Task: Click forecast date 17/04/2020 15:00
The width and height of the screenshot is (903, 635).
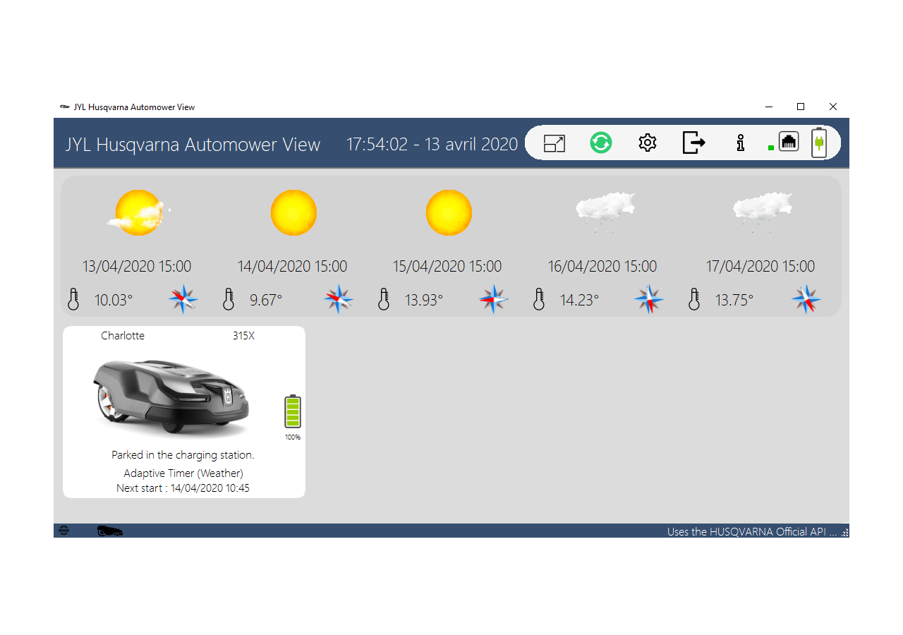Action: click(x=760, y=267)
